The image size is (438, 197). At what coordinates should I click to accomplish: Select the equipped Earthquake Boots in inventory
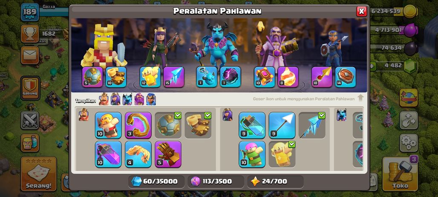[198, 125]
